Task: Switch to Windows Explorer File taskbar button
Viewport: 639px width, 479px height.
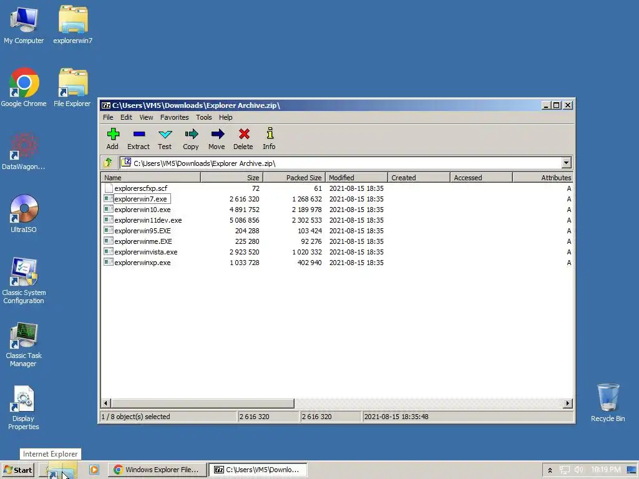Action: (158, 470)
